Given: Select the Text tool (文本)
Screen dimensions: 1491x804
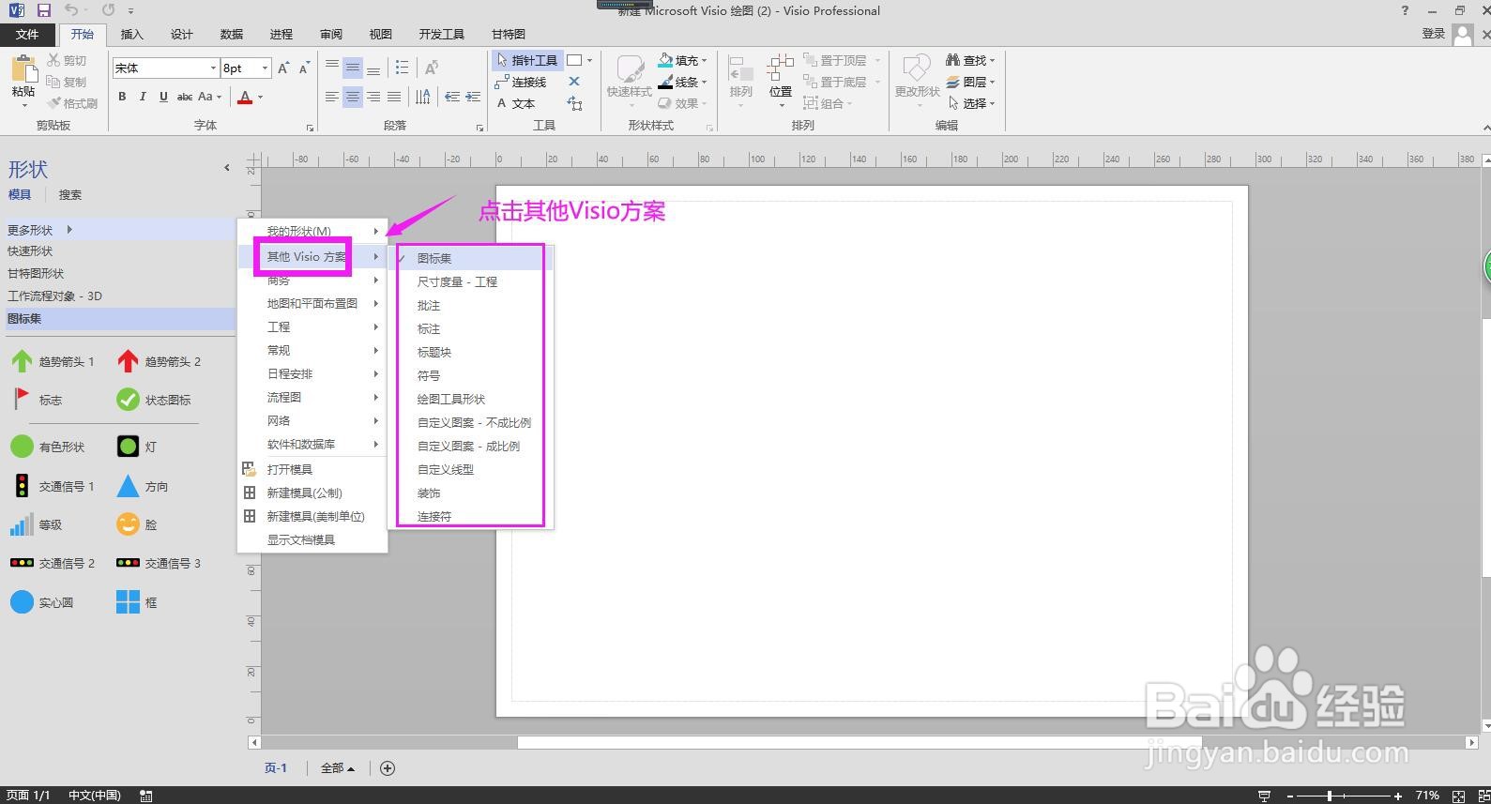Looking at the screenshot, I should pos(516,103).
